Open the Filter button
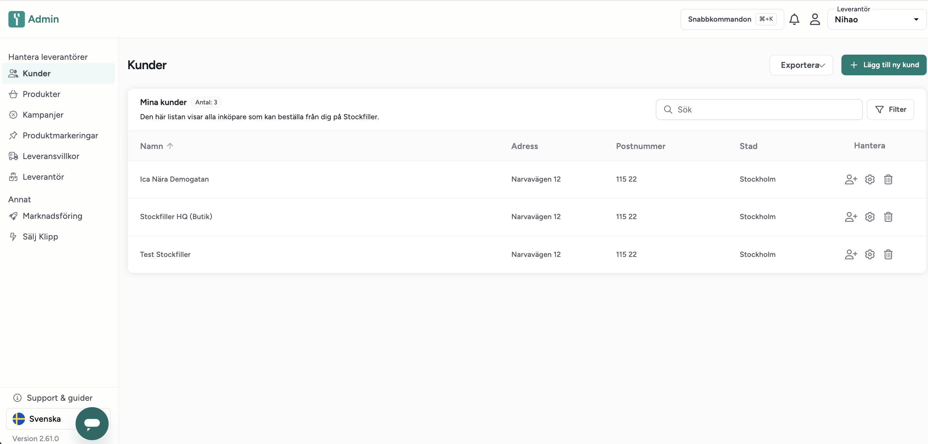The image size is (928, 444). pyautogui.click(x=890, y=110)
